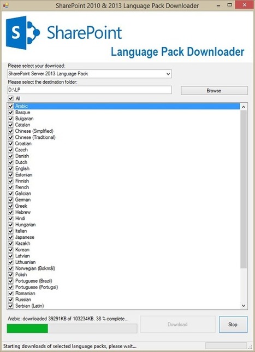
Task: Toggle the Chinese (Simplified) checkbox
Action: [x=10, y=131]
